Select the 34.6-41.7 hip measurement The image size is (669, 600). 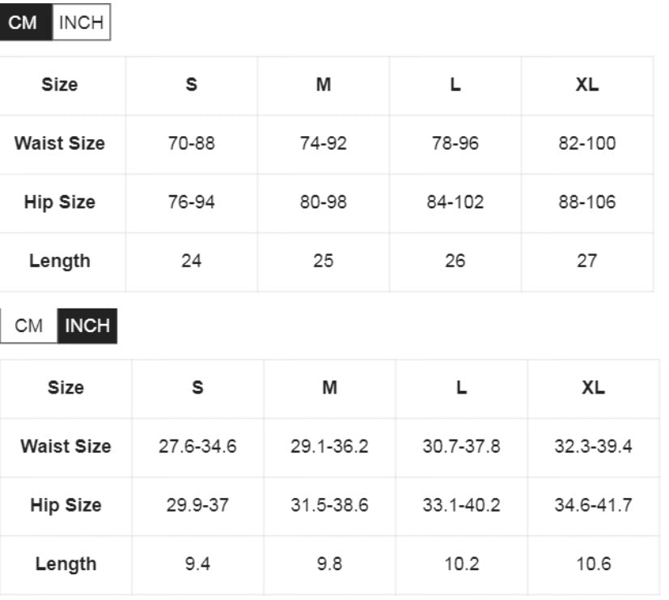tap(593, 505)
